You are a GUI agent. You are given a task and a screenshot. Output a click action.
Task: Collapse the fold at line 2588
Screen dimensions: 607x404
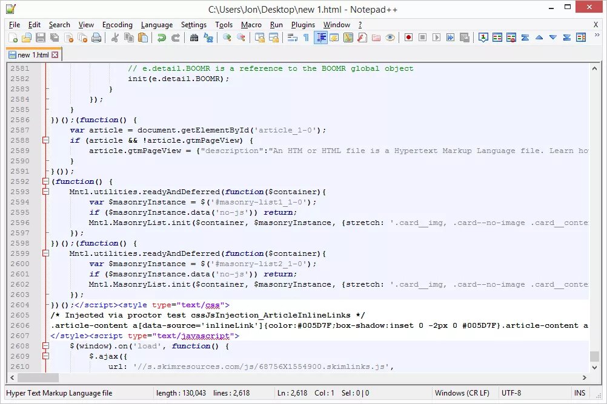[x=45, y=140]
